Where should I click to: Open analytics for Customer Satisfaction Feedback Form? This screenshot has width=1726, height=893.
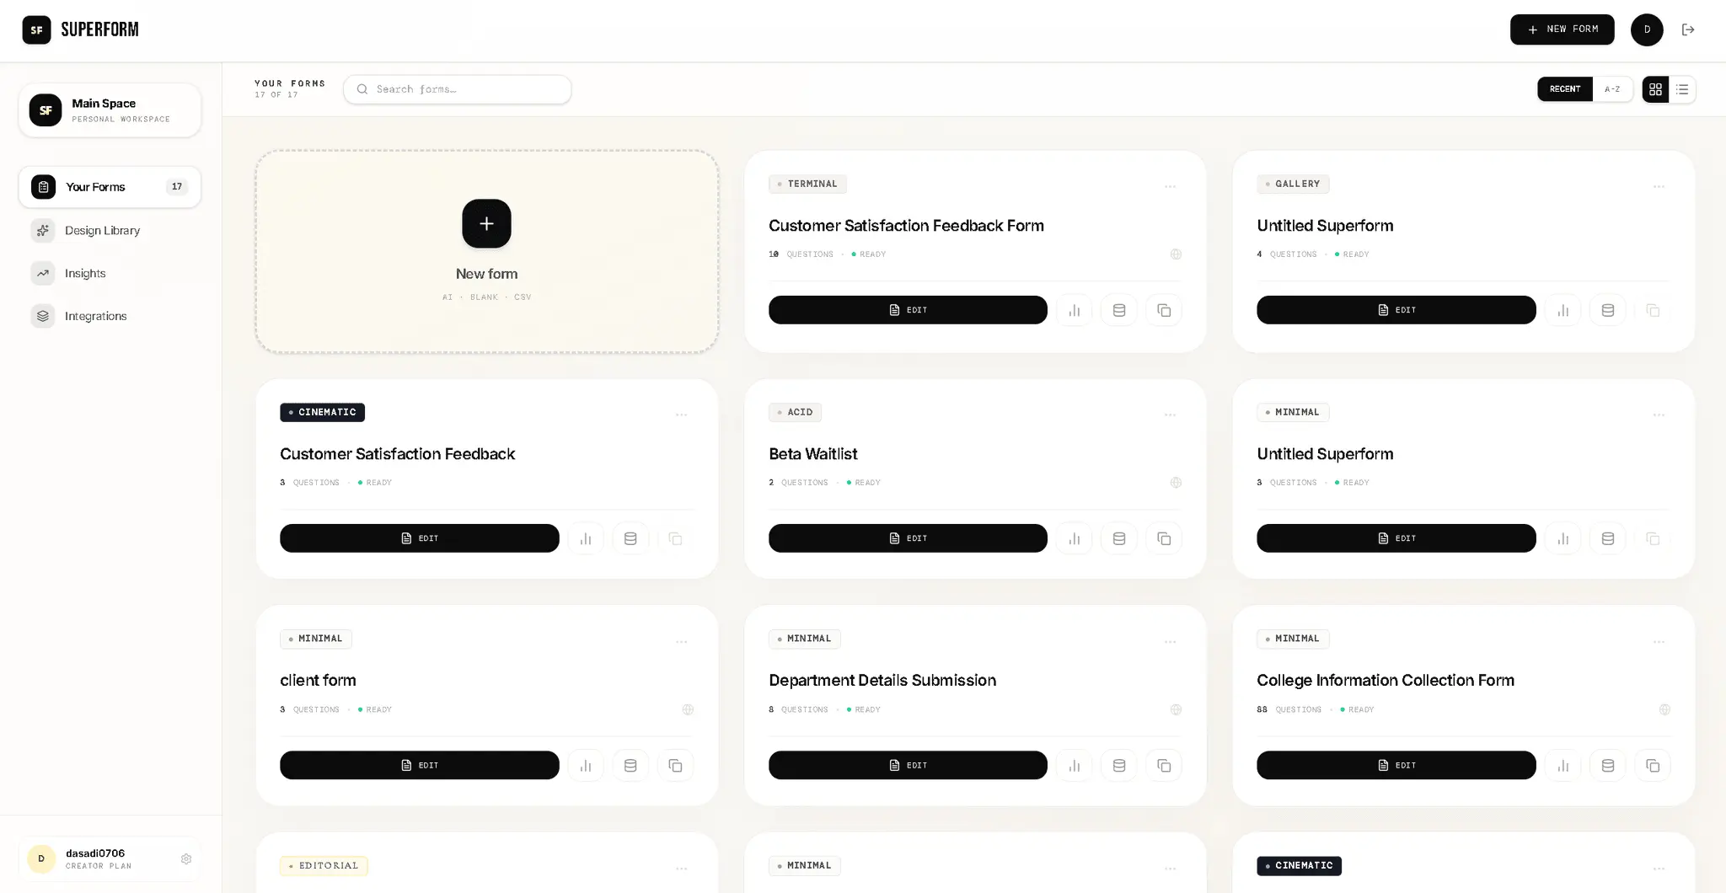click(x=1074, y=310)
